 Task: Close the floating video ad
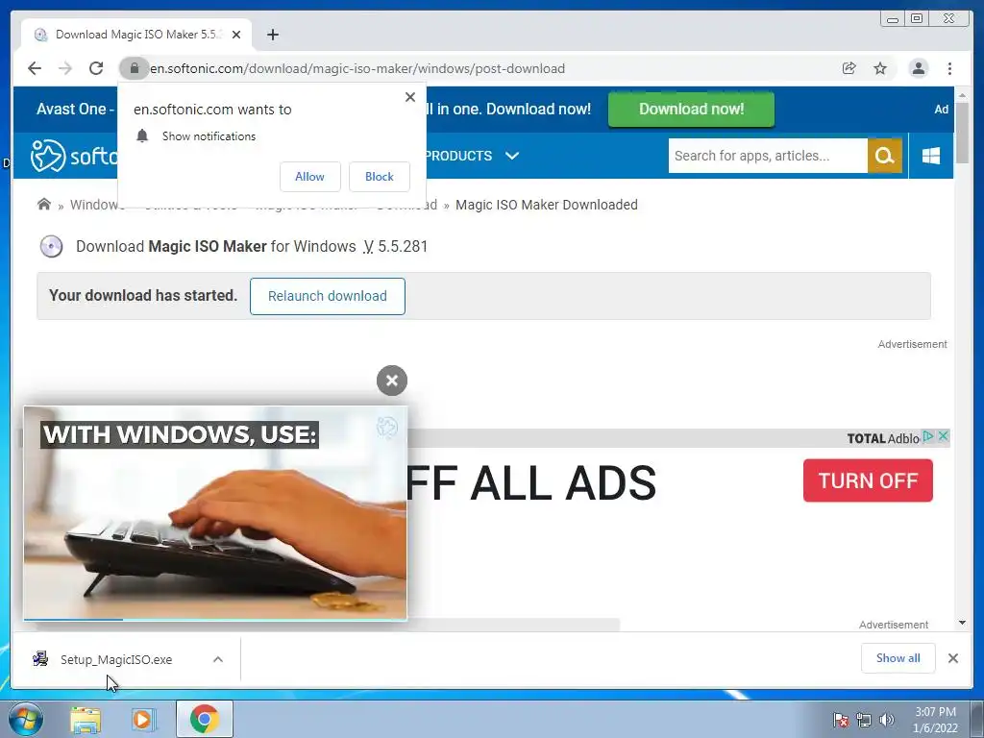point(392,381)
